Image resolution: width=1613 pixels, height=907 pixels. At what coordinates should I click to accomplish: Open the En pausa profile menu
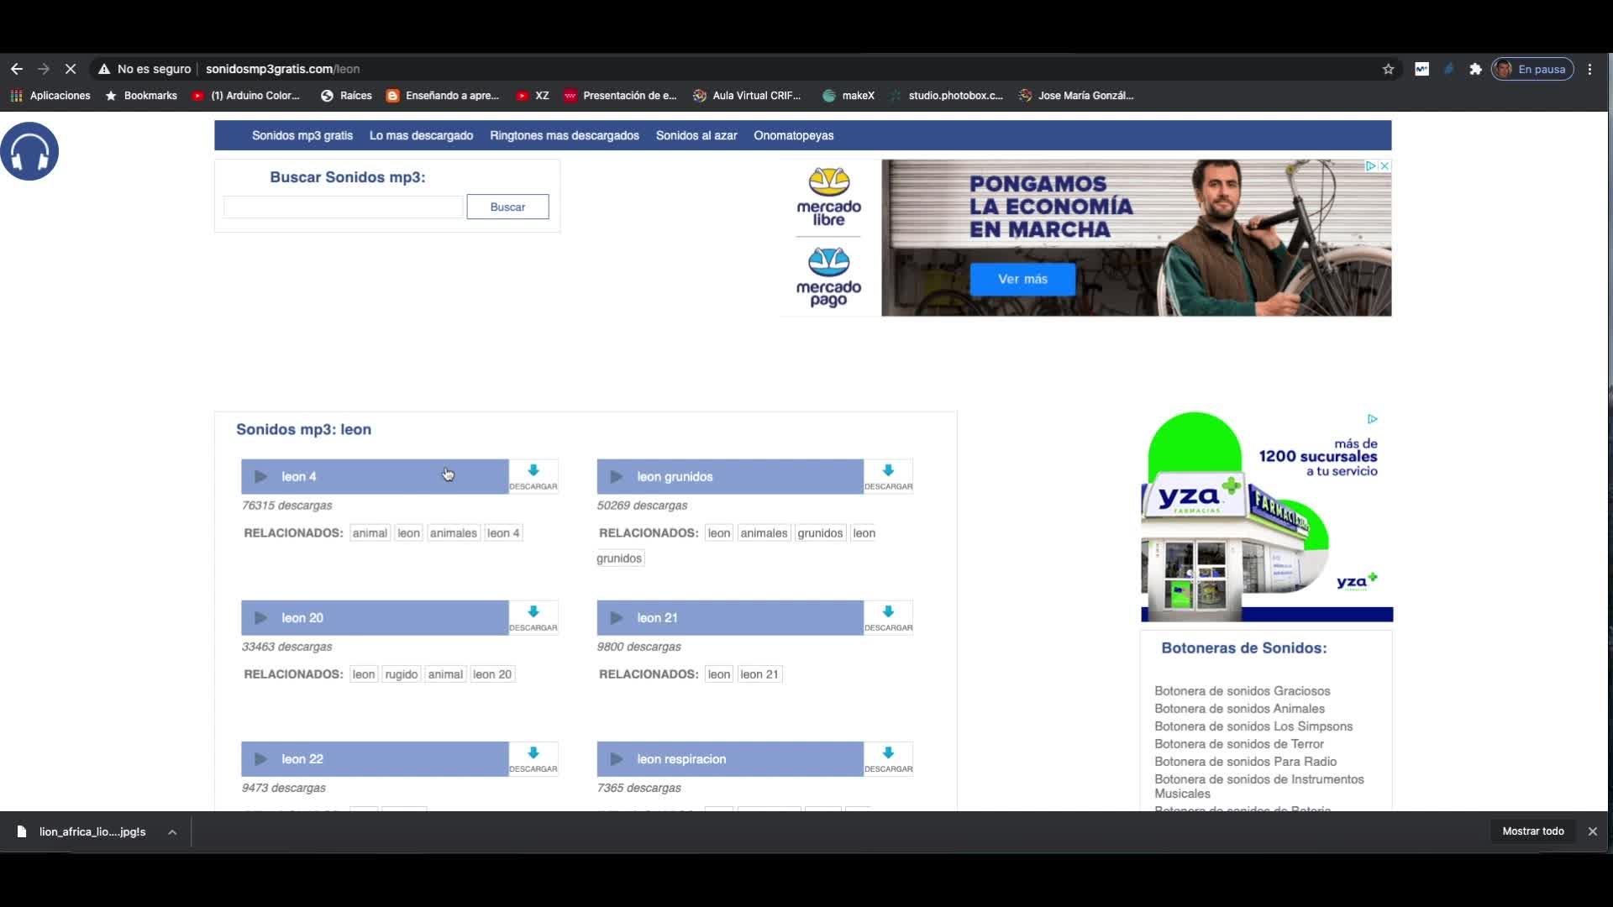1532,70
